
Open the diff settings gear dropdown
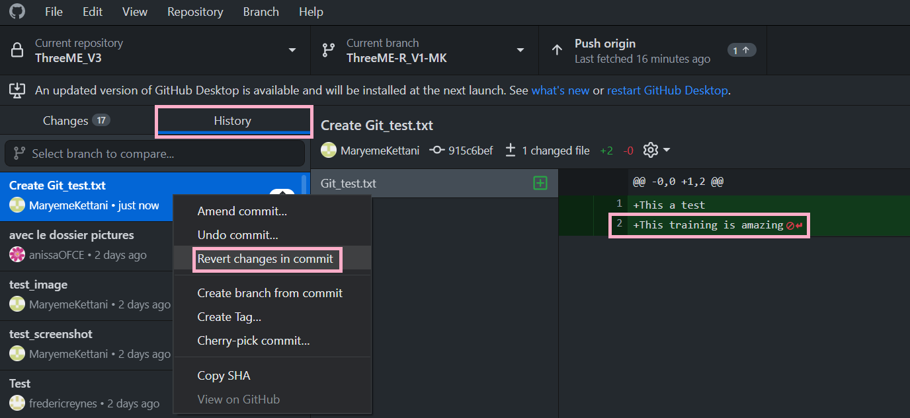point(657,150)
